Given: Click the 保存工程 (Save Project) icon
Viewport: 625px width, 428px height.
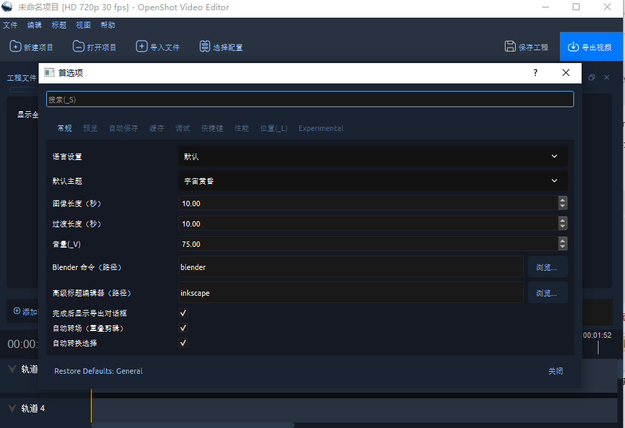Looking at the screenshot, I should tap(509, 46).
